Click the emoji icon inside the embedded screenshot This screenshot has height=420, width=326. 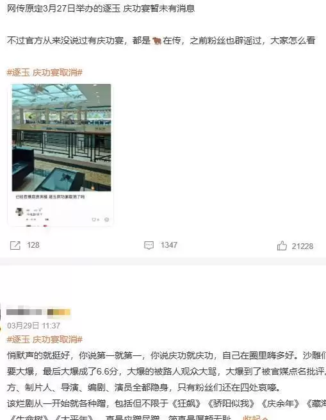[x=106, y=220]
